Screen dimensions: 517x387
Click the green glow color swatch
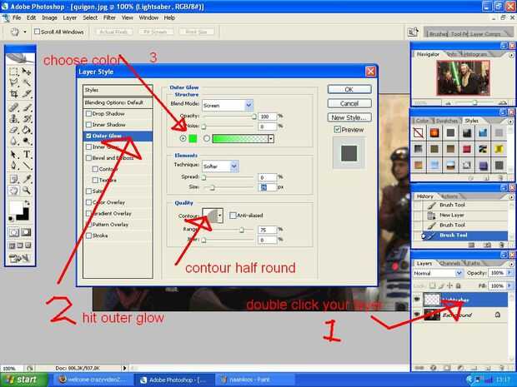(x=193, y=138)
